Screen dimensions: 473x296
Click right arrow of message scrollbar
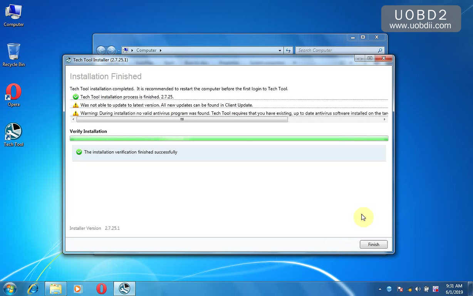click(x=384, y=119)
